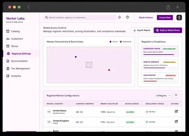Click United Kingdom ALLOWED status badge
189x136 pixels.
click(x=130, y=122)
